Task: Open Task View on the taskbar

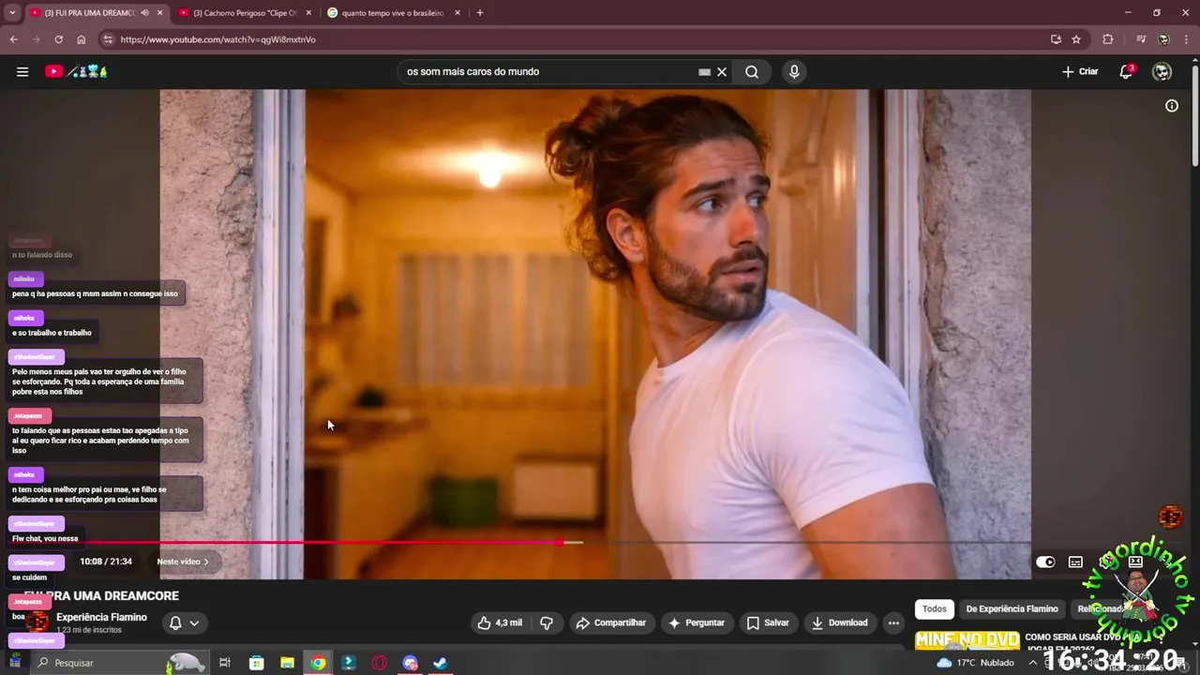Action: tap(225, 663)
